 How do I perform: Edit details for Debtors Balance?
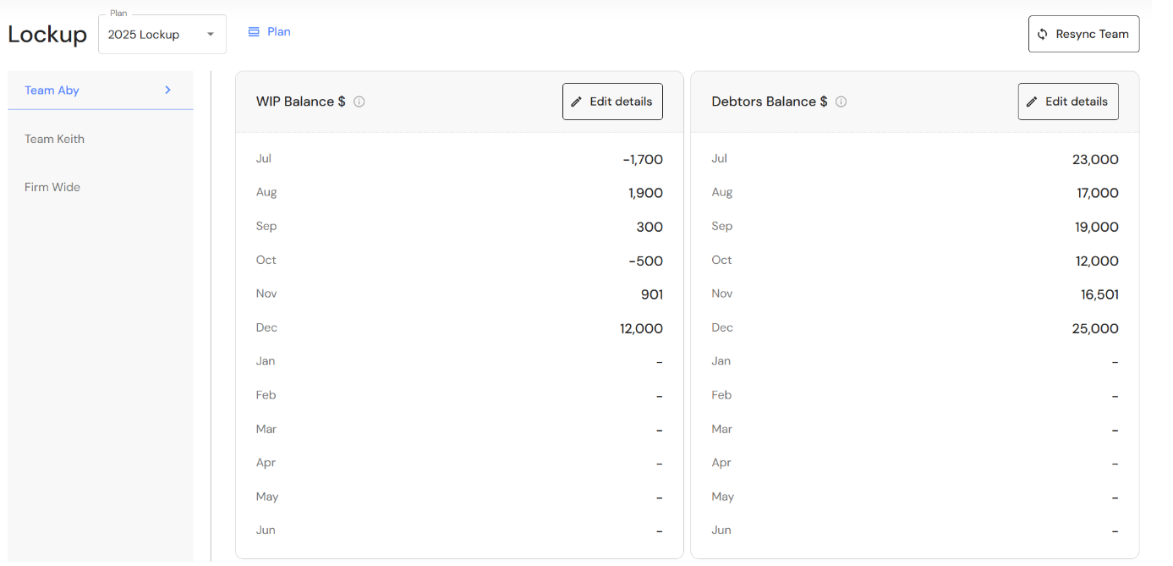coord(1068,102)
